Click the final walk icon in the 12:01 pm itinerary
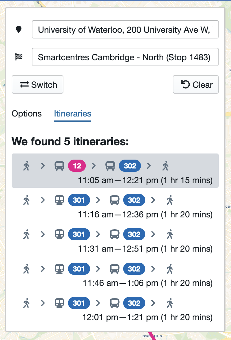This screenshot has height=340, width=231. (170, 303)
